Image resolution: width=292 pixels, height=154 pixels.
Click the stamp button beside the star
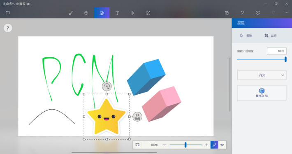coord(137,117)
